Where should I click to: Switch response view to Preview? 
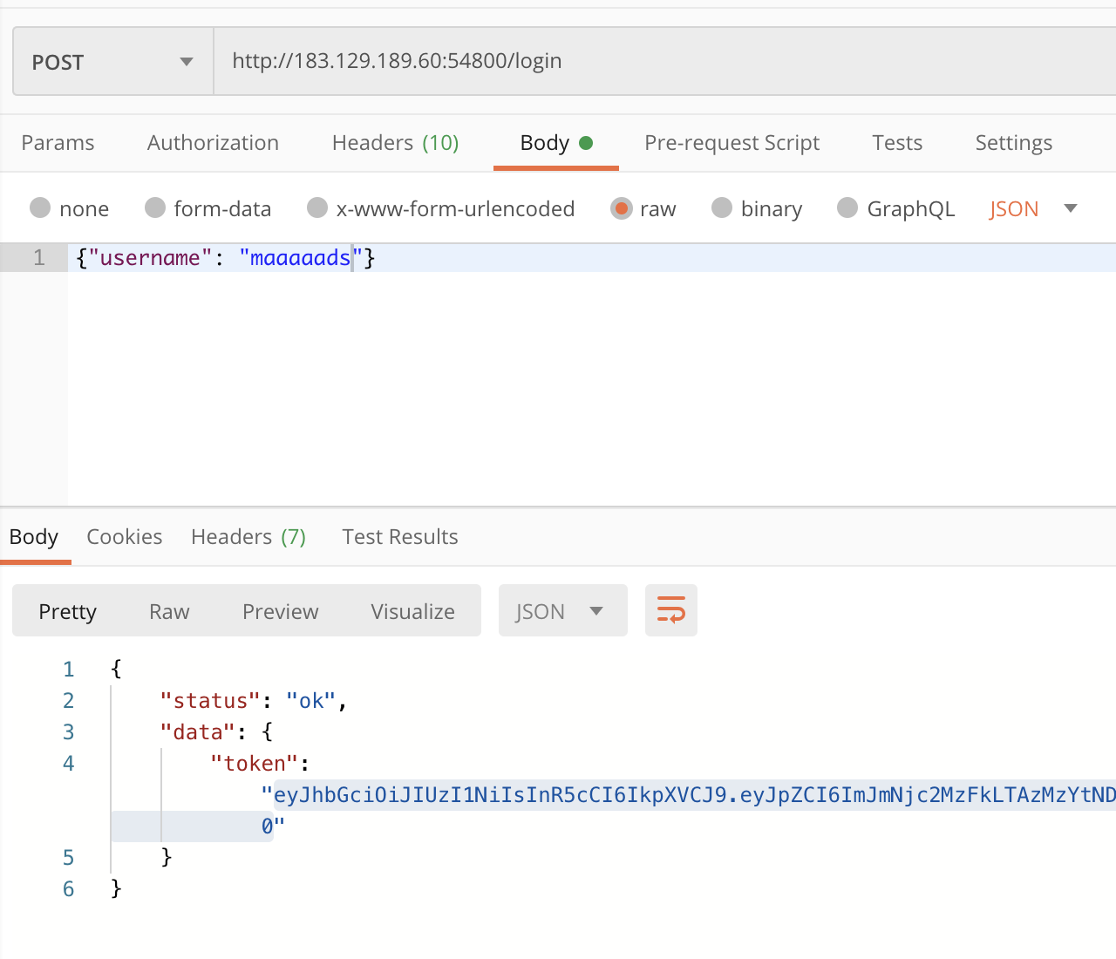(280, 611)
